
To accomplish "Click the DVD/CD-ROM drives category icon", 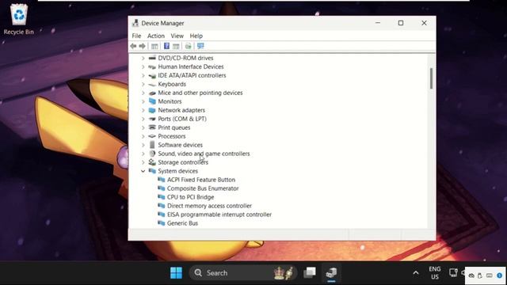I will point(152,58).
